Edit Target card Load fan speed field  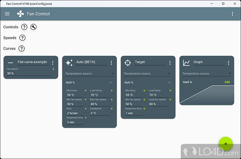click(158, 104)
